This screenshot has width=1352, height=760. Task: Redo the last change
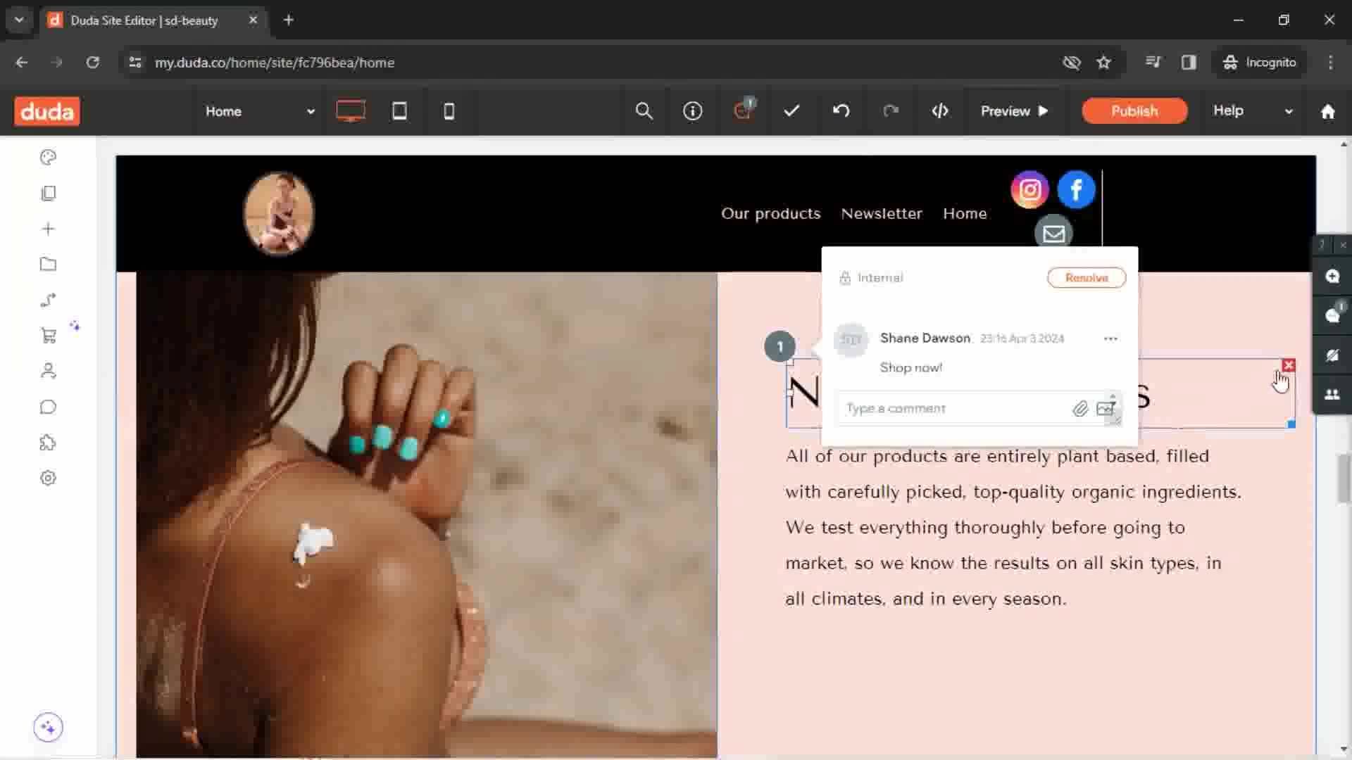891,110
